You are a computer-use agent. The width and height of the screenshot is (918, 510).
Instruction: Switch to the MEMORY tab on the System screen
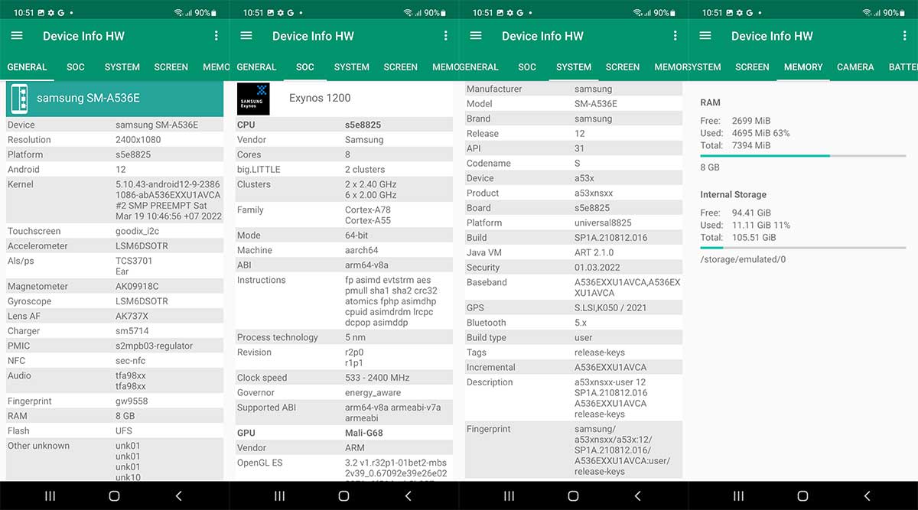[671, 67]
